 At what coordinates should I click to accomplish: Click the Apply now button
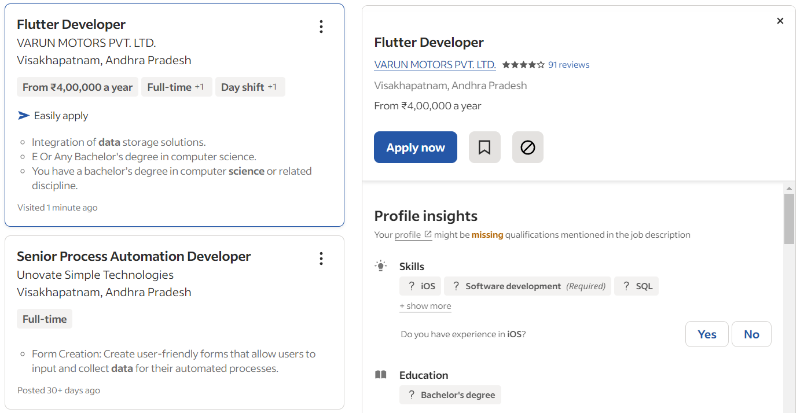click(416, 147)
